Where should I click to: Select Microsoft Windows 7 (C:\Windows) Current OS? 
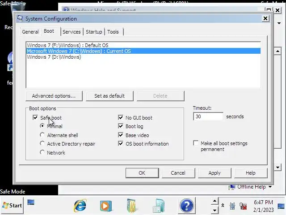(143, 51)
